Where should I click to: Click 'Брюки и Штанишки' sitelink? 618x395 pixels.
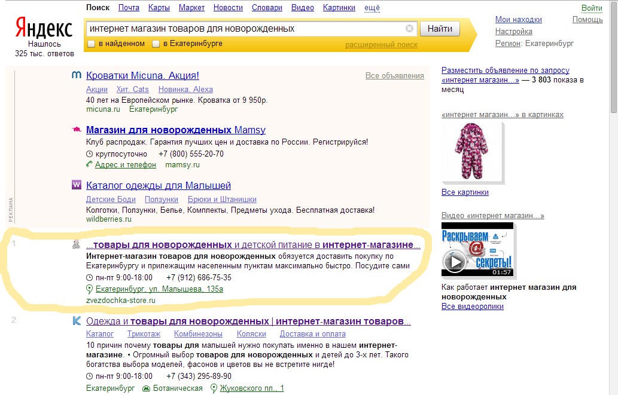[x=222, y=199]
